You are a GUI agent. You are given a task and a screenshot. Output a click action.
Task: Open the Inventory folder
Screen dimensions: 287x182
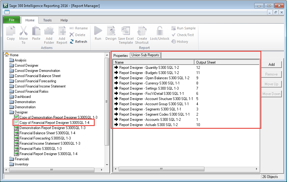[x=19, y=164]
